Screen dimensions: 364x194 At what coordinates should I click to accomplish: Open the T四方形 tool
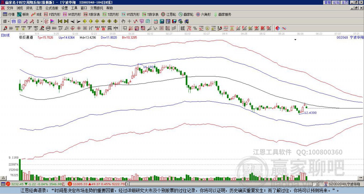tap(111, 14)
